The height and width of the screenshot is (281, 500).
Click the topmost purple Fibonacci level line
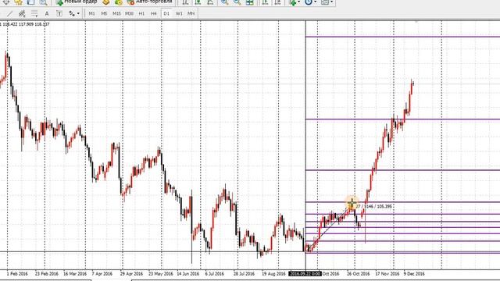point(402,37)
